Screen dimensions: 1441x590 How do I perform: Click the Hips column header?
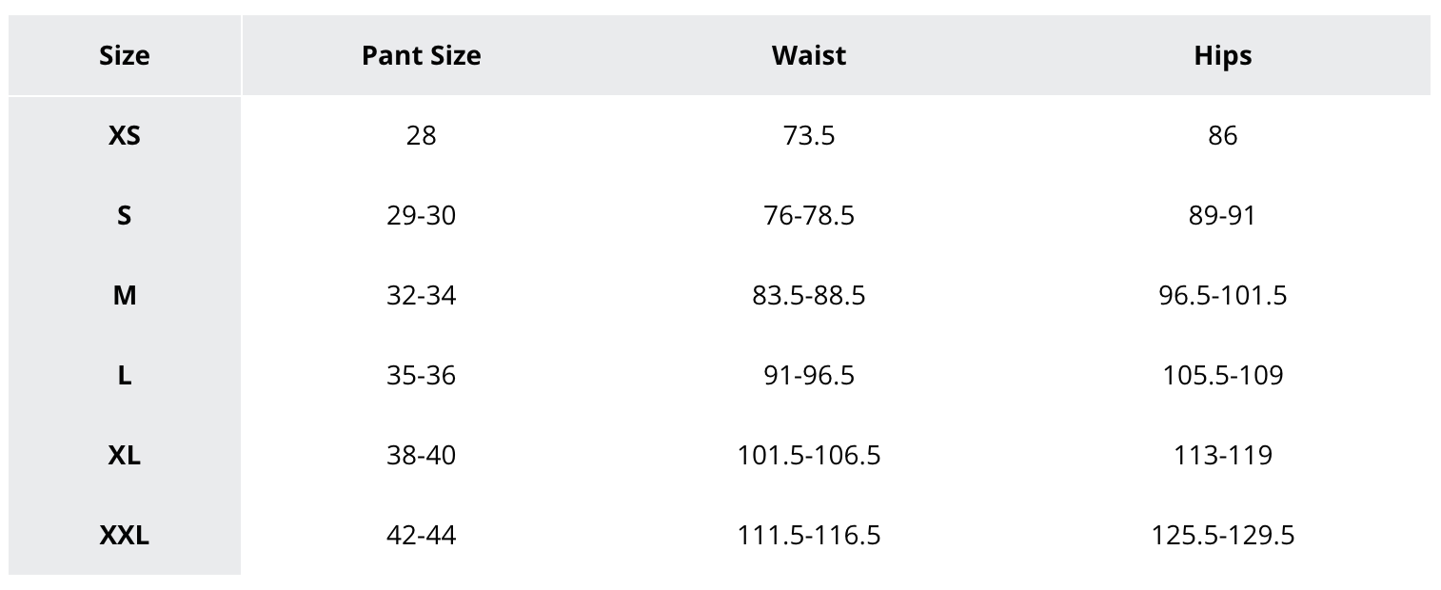coord(1222,56)
